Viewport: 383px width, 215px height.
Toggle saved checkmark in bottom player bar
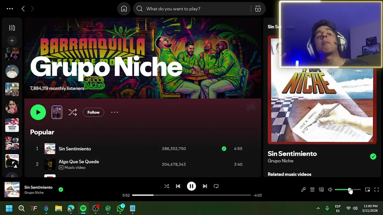[x=61, y=189]
